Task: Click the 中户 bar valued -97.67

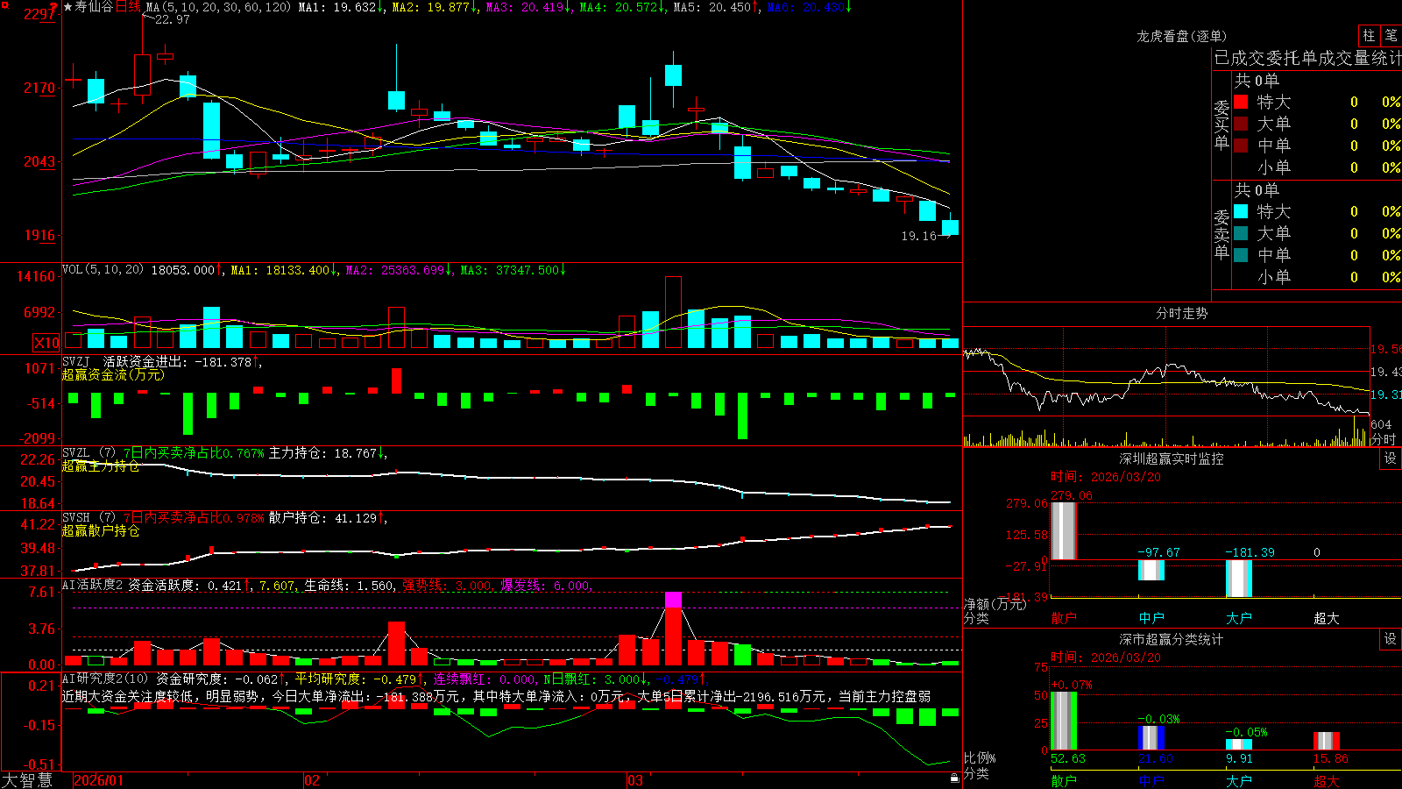Action: point(1151,570)
